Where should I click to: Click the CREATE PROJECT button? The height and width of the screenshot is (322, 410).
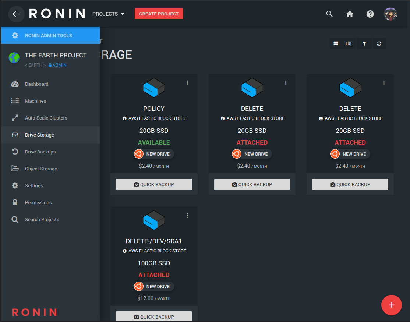159,14
